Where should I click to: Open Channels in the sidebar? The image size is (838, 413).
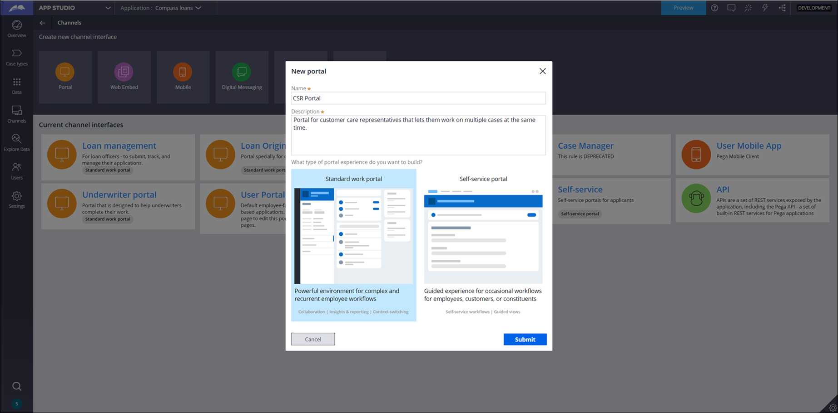pyautogui.click(x=16, y=115)
